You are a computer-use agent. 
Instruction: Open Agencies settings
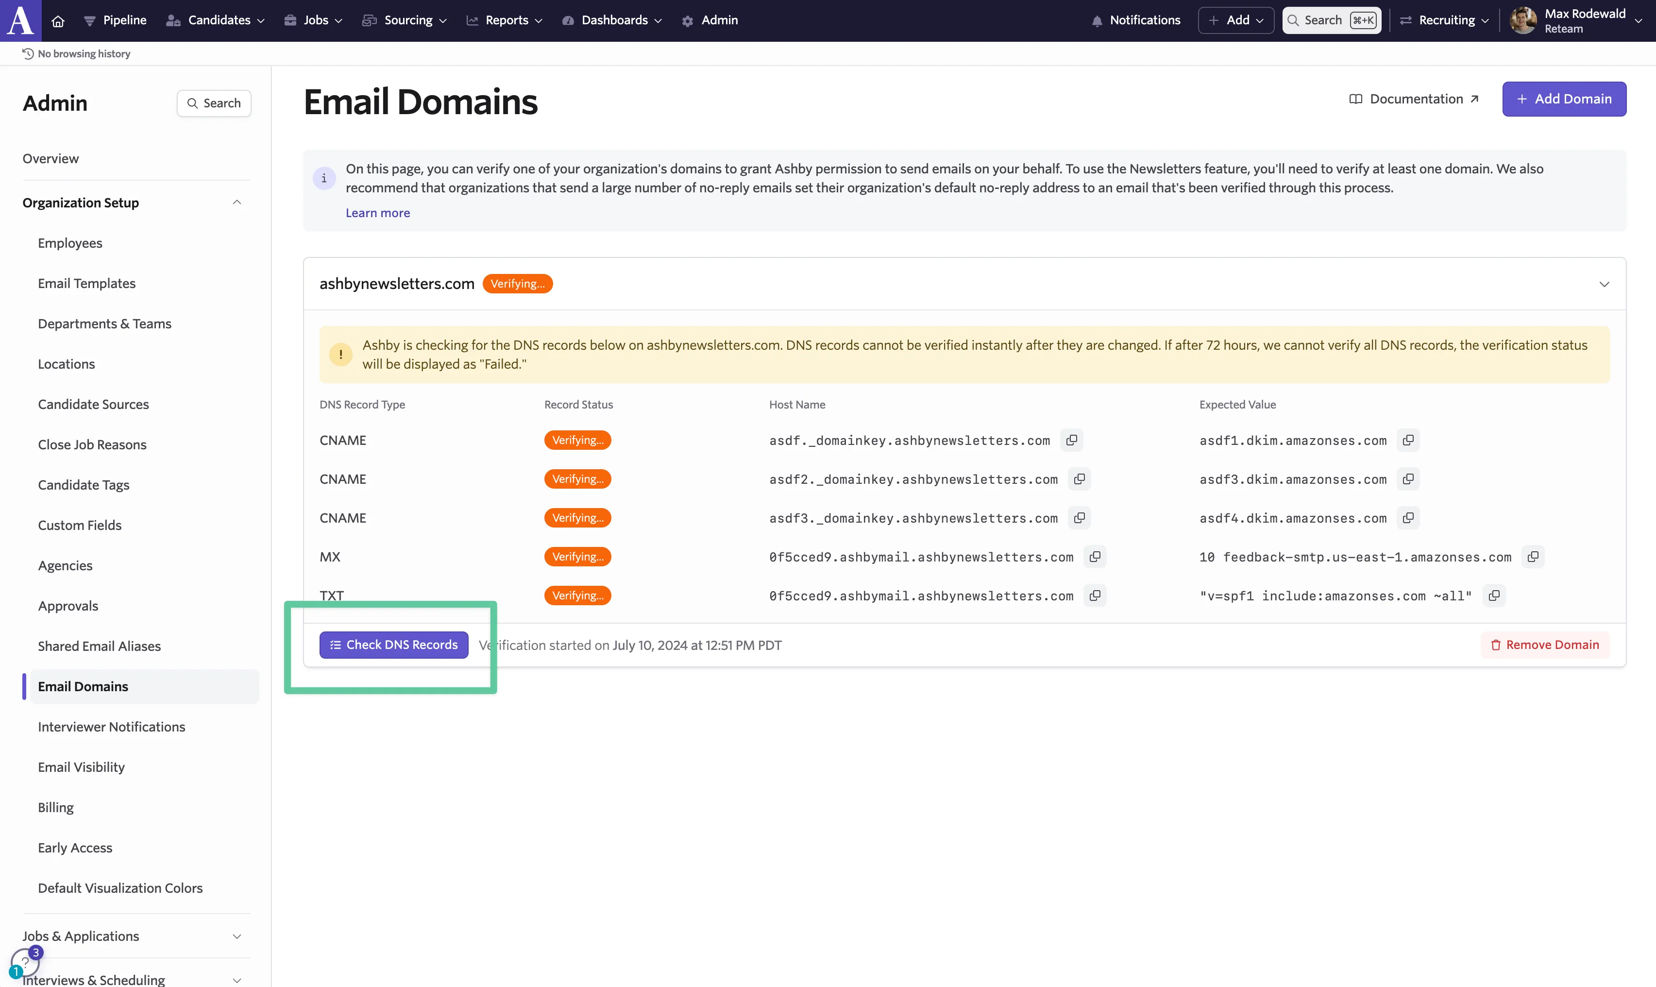65,566
